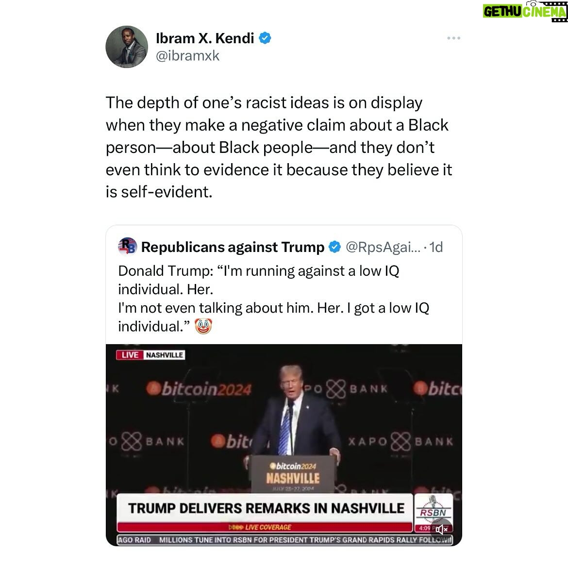Image resolution: width=568 pixels, height=568 pixels.
Task: Click the RSBN logo in the video
Action: 433,509
